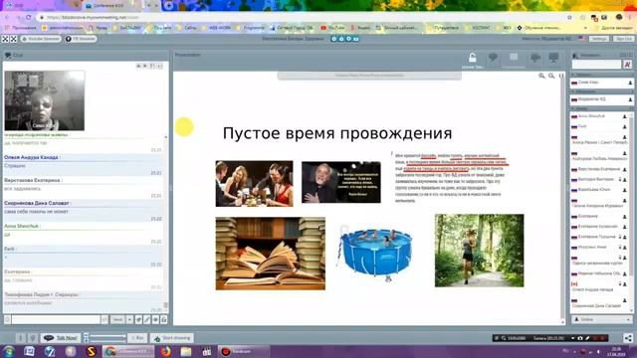The image size is (637, 358).
Task: Open file explorer folder in taskbar
Action: 186,351
